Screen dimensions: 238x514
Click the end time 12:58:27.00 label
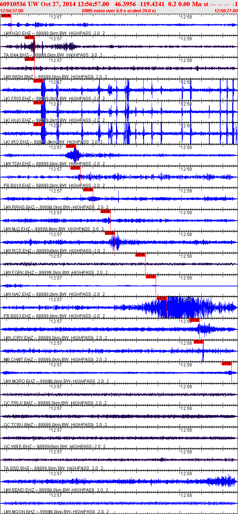pyautogui.click(x=226, y=11)
